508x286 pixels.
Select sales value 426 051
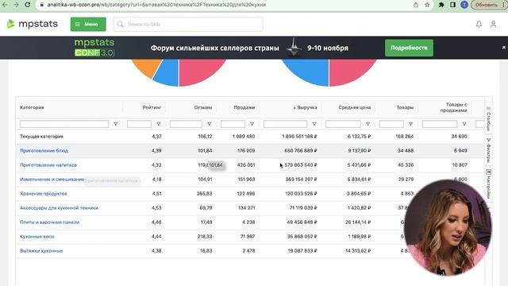246,165
